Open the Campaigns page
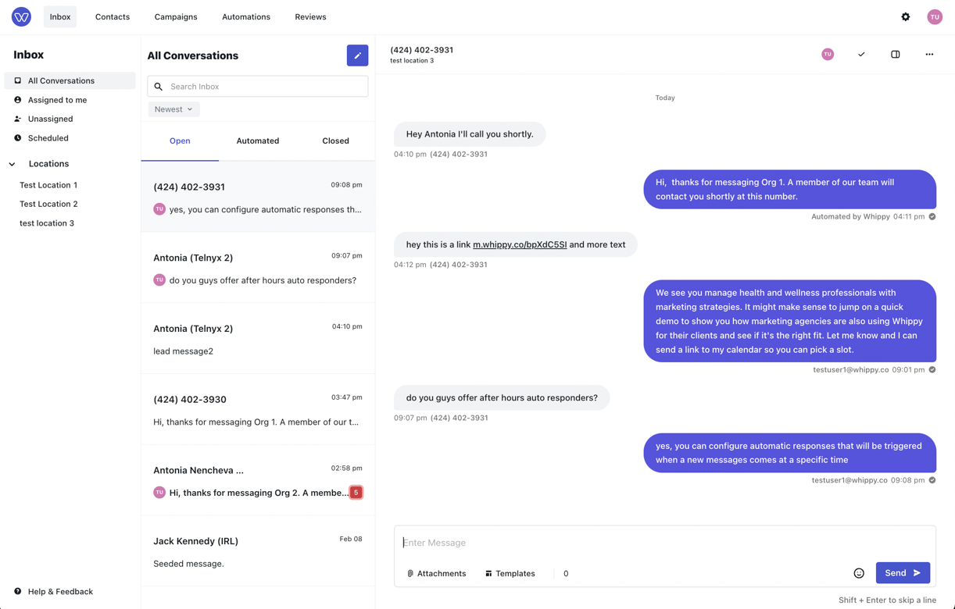 175,16
